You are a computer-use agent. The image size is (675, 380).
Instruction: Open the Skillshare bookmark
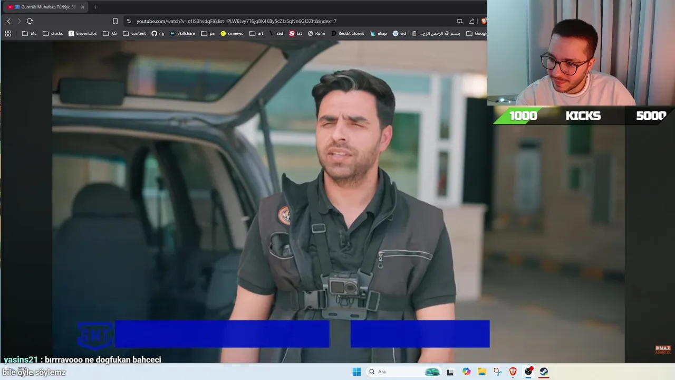tap(182, 33)
